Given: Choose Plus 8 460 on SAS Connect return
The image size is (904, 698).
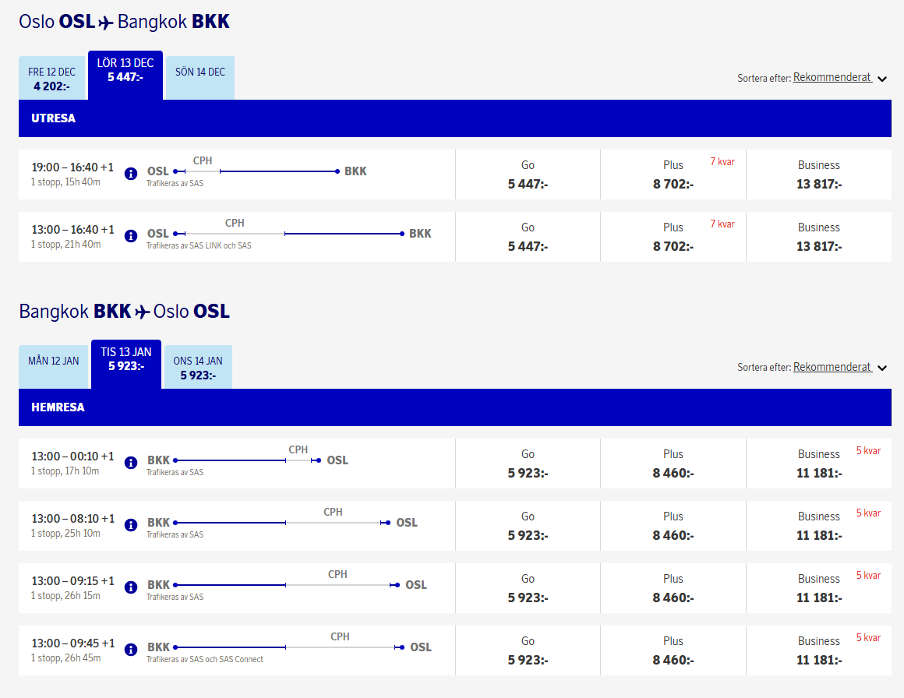Looking at the screenshot, I should click(673, 651).
